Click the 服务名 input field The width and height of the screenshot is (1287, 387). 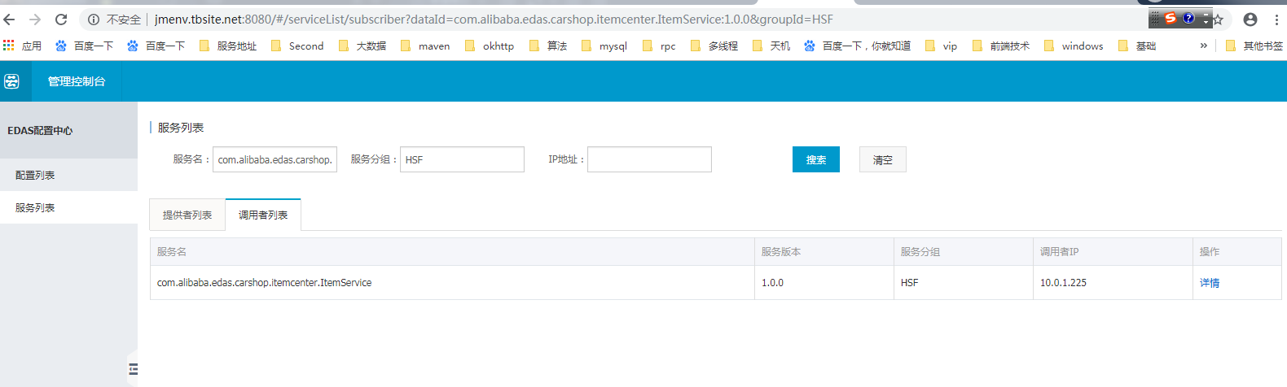[275, 159]
